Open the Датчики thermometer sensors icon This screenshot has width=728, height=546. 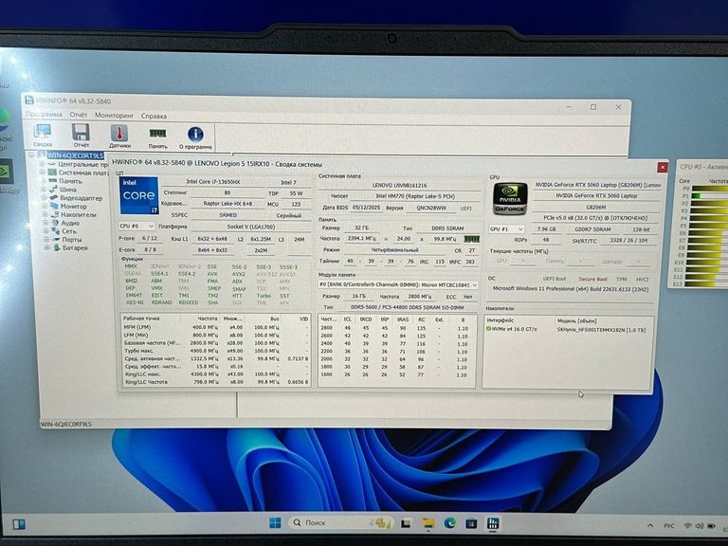[x=119, y=136]
